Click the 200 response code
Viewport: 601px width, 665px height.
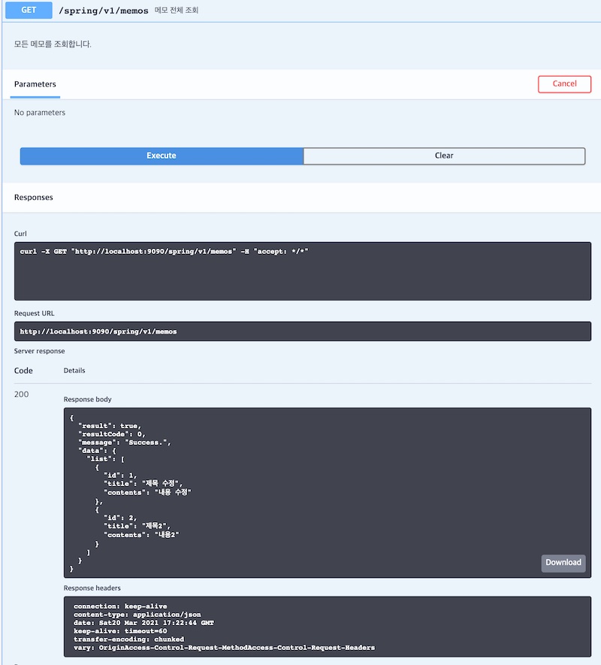[x=21, y=394]
